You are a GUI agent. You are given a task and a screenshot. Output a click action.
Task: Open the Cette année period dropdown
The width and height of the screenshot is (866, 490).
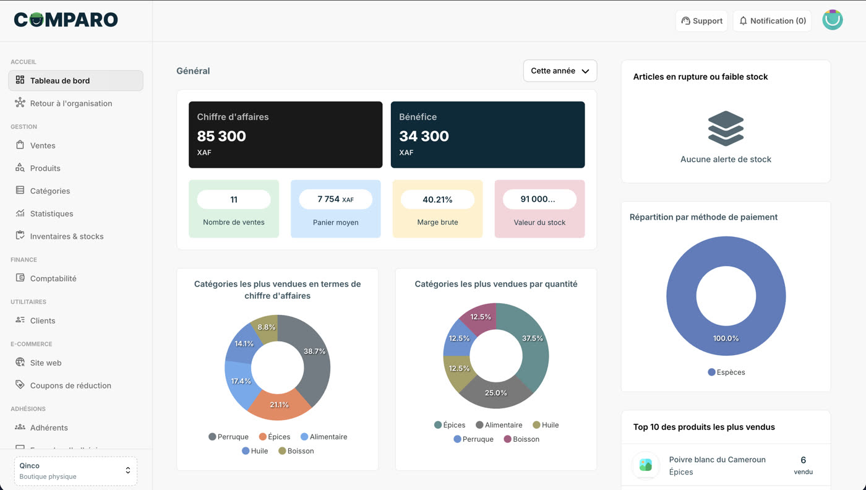tap(560, 71)
